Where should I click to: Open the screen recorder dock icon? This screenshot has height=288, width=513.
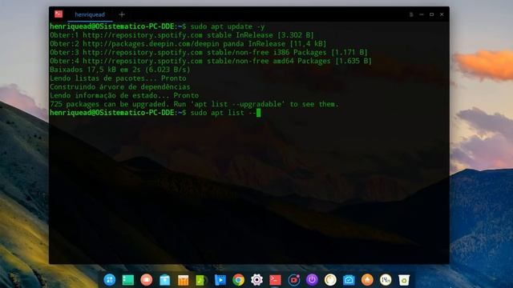(294, 280)
